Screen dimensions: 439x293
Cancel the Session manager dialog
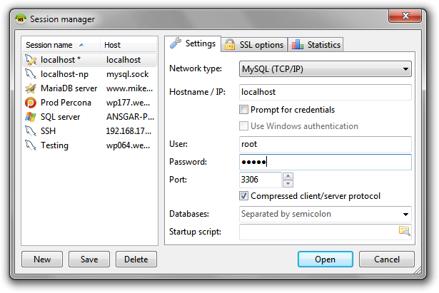387,259
